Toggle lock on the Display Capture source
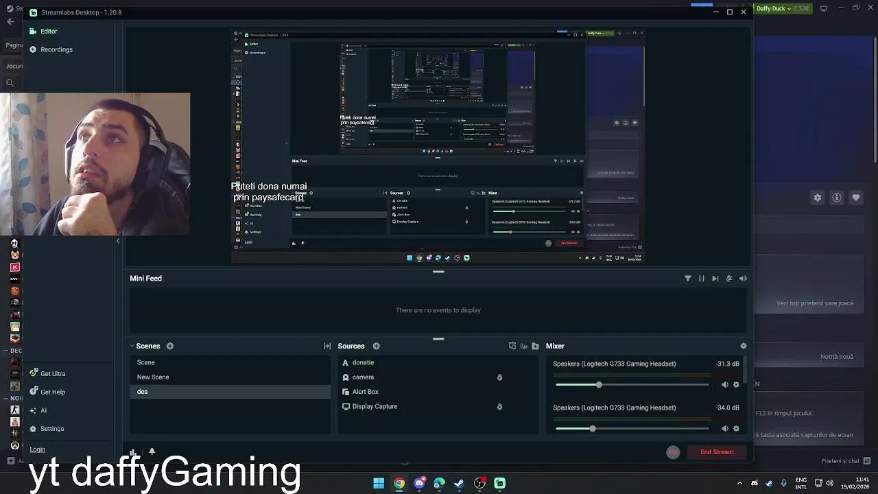This screenshot has height=494, width=878. coord(499,406)
